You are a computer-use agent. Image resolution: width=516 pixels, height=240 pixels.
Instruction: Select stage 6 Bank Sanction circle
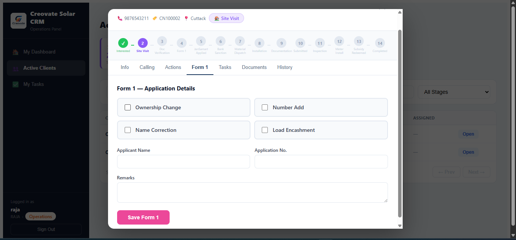click(x=220, y=41)
